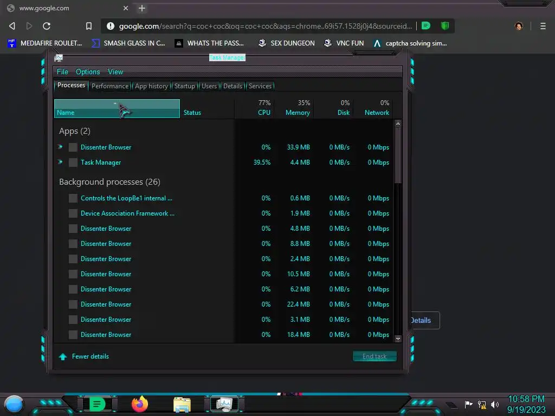Image resolution: width=555 pixels, height=416 pixels.
Task: Open MEDIAFIRE ROULET... bookmark
Action: [x=45, y=43]
